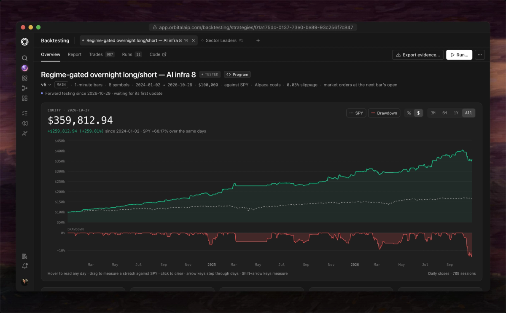Click the +$259,812.94 gain text
The image size is (506, 313).
pyautogui.click(x=76, y=131)
